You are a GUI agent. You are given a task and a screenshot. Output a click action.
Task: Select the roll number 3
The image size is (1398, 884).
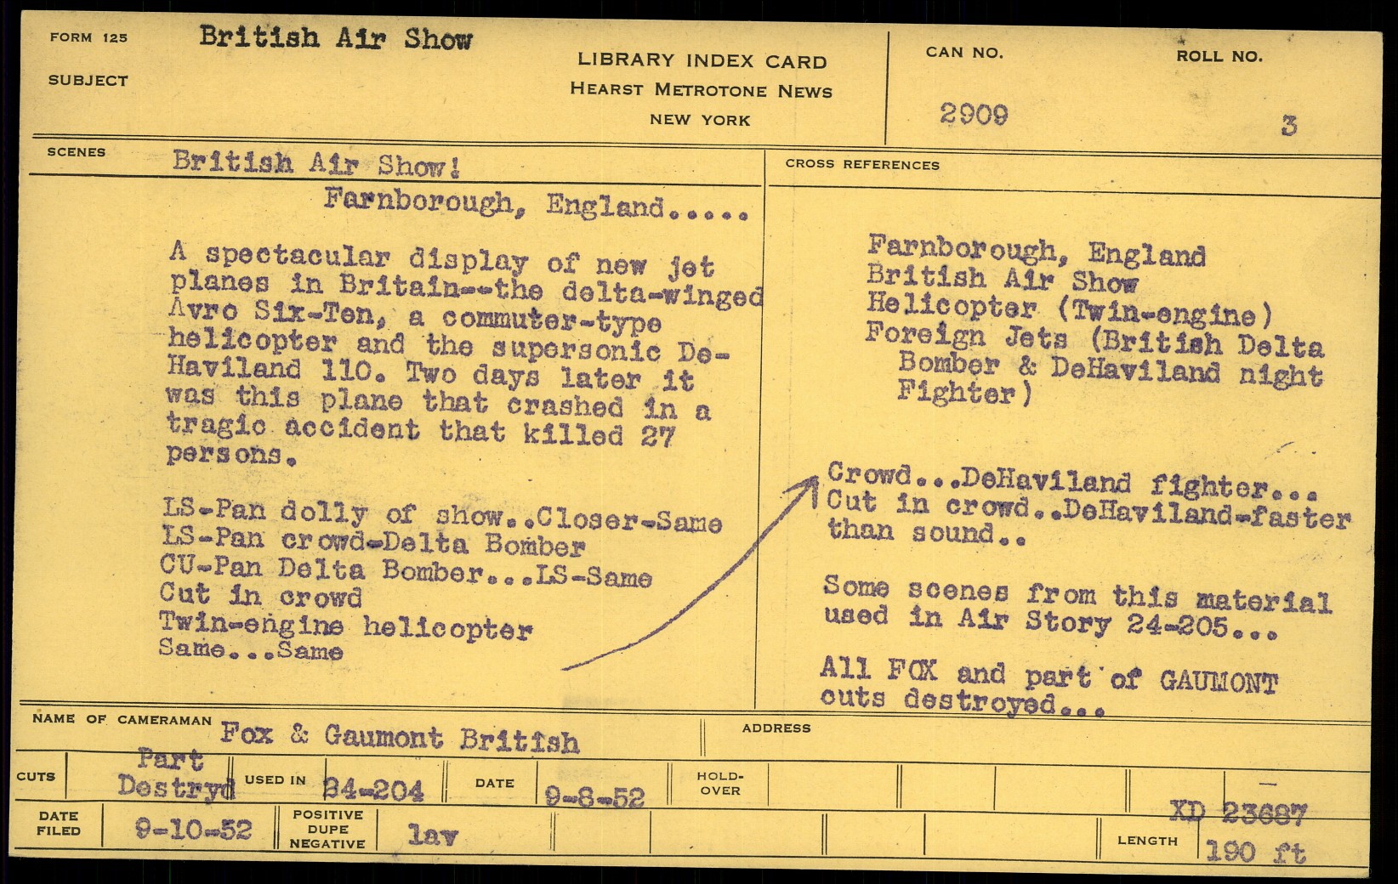(x=1288, y=127)
